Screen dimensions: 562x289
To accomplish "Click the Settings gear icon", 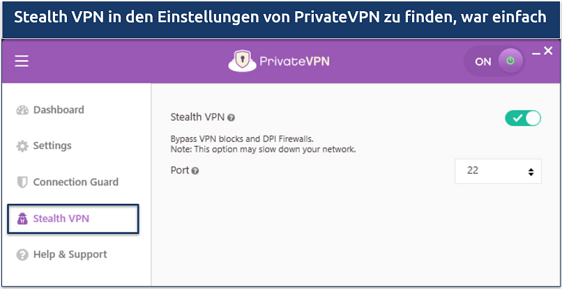I will tap(22, 146).
